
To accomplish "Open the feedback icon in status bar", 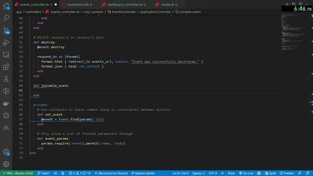I will (300, 173).
